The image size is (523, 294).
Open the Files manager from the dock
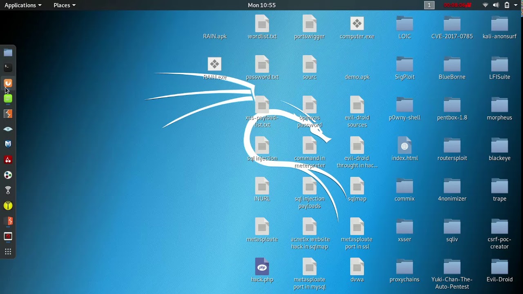coord(8,53)
